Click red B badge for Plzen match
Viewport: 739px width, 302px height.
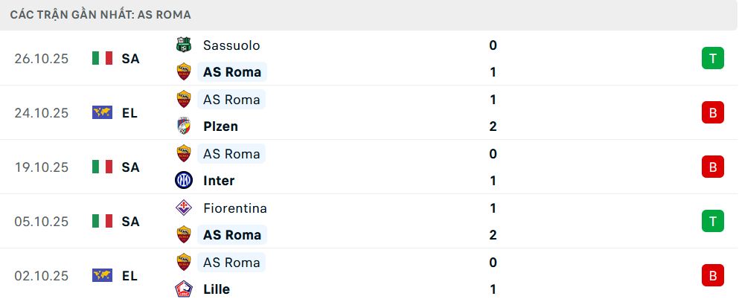(x=712, y=112)
